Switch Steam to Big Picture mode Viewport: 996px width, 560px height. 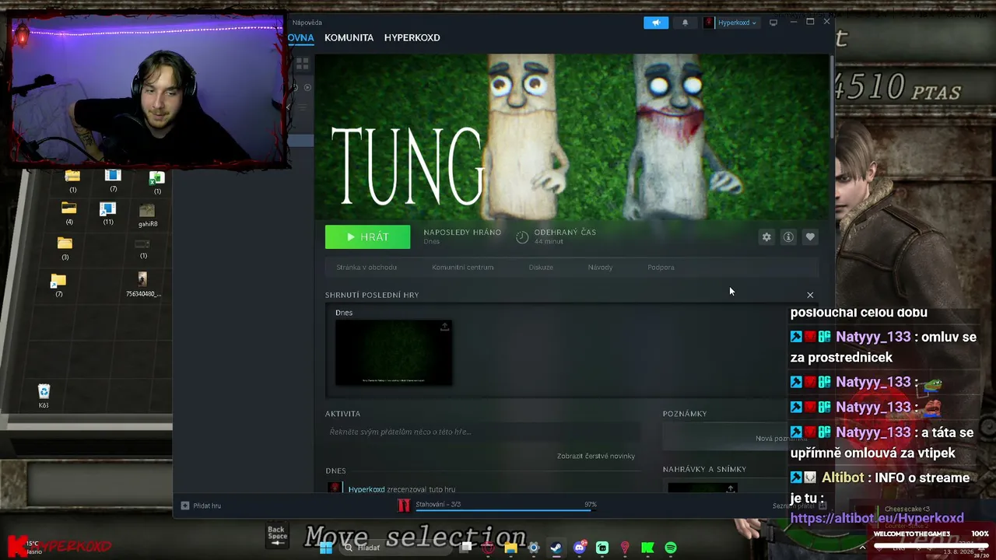pyautogui.click(x=773, y=23)
